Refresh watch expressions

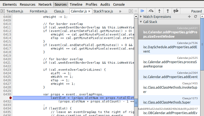[x=195, y=17]
